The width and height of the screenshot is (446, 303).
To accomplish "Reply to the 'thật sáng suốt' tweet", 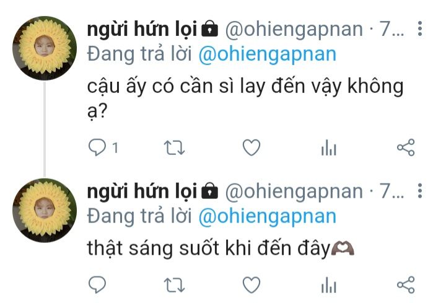I will (x=97, y=284).
